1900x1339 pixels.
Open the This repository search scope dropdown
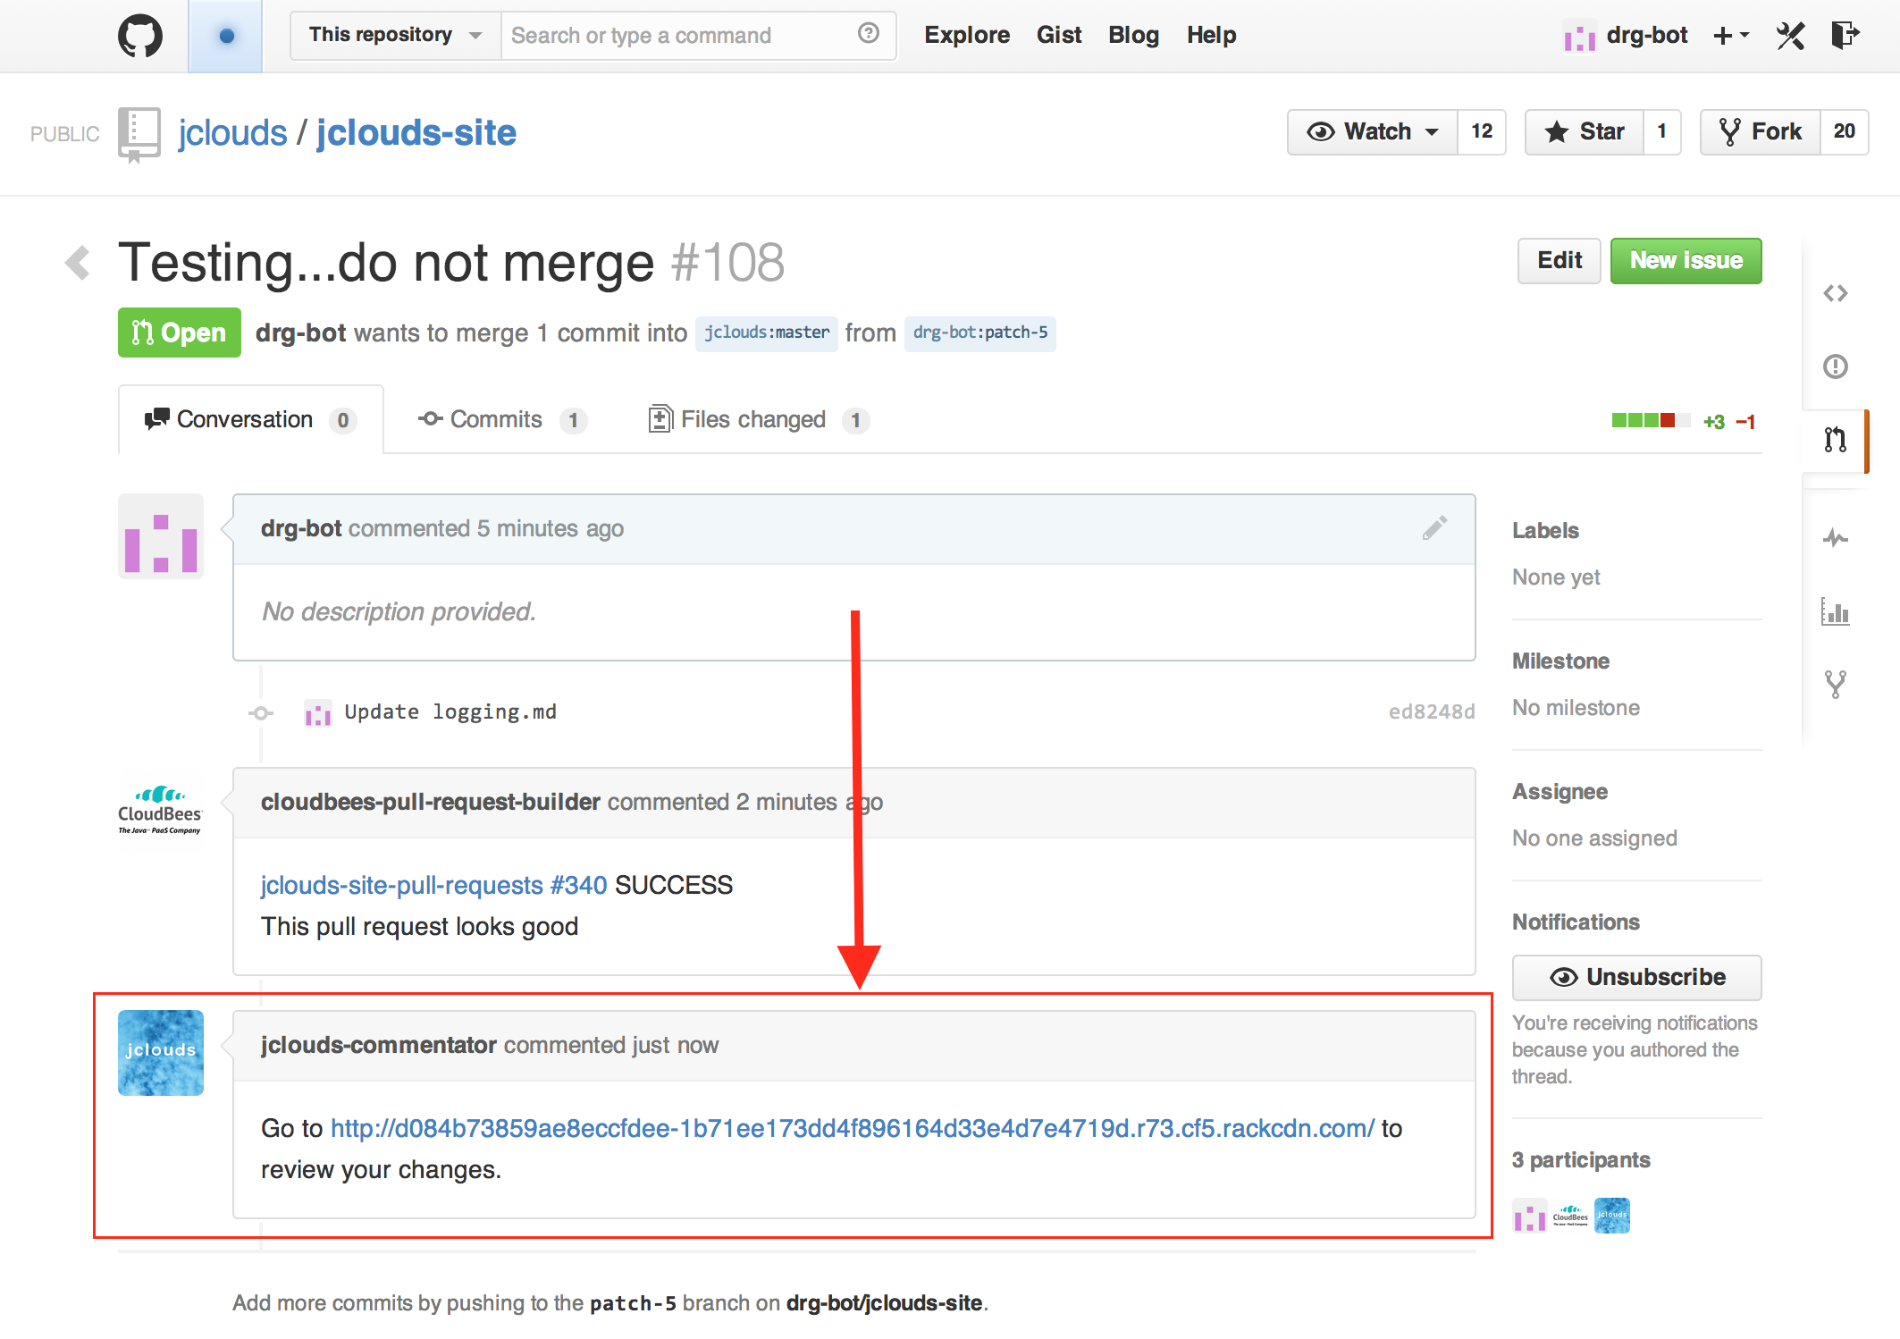click(x=395, y=36)
